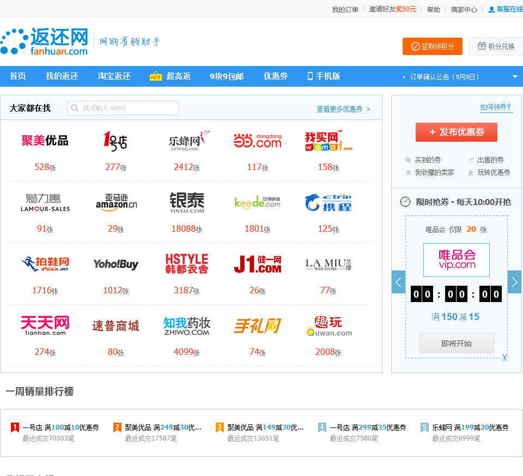Image resolution: width=523 pixels, height=476 pixels.
Task: Click the 订单确认公告（9月8日）announcement text
Action: (x=445, y=77)
